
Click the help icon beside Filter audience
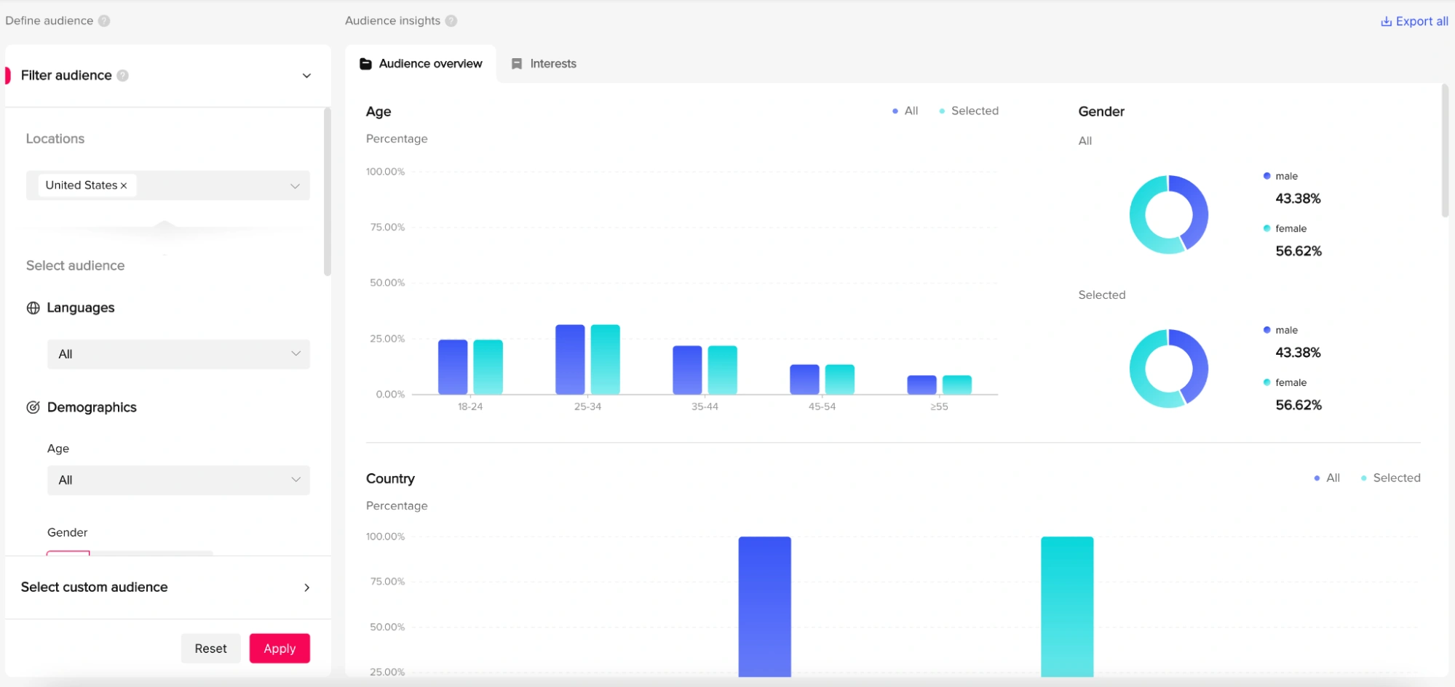click(x=123, y=76)
